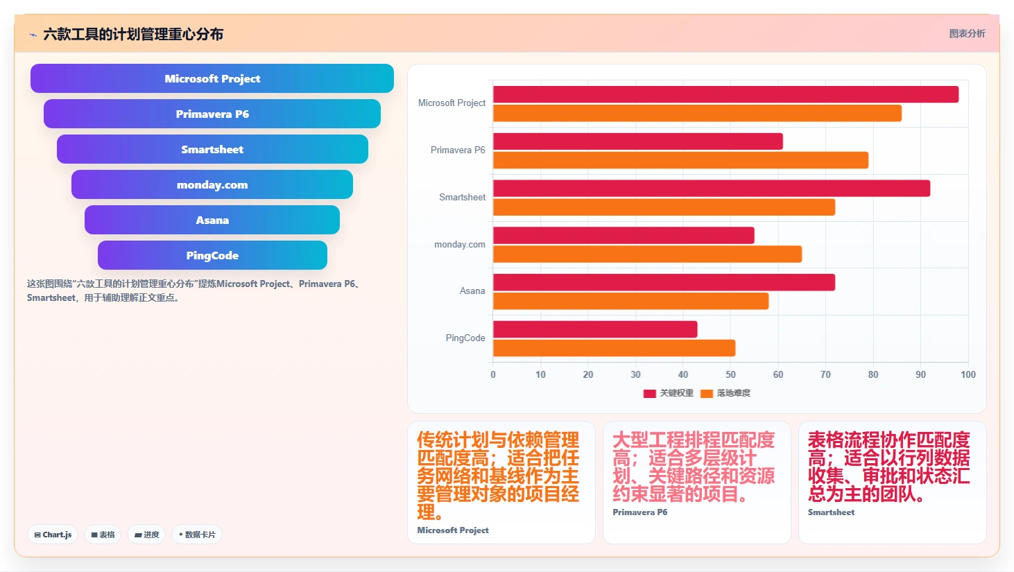Select the Asana funnel bar
This screenshot has height=572, width=1014.
coord(212,220)
